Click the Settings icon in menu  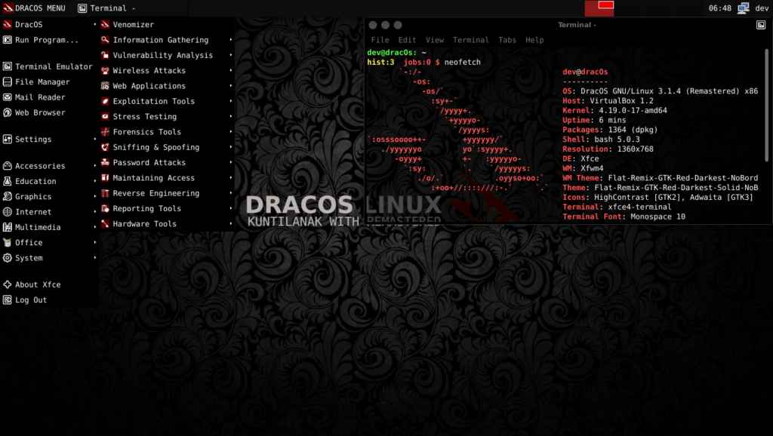8,139
